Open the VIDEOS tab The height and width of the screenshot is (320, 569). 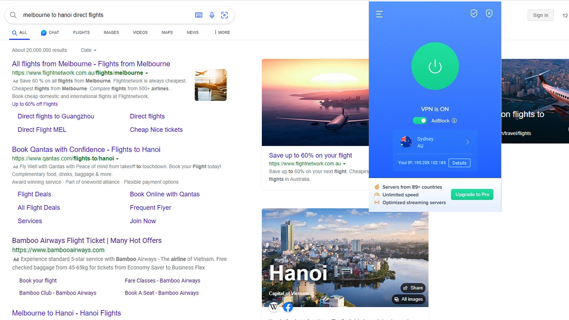tap(140, 32)
